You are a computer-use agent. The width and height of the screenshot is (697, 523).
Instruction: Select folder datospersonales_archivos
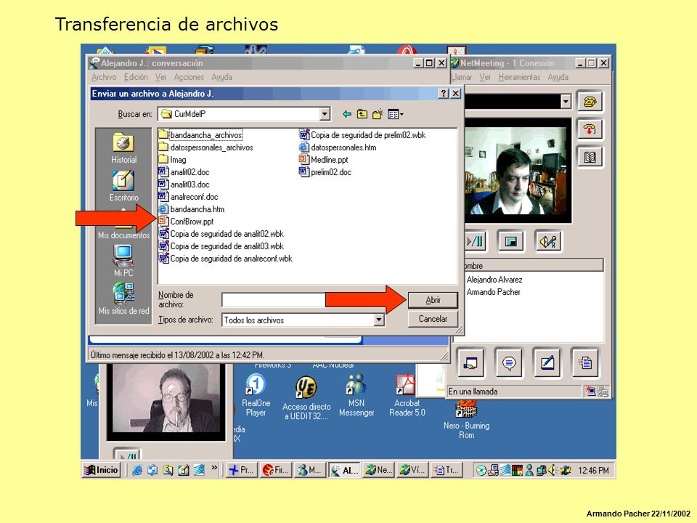[x=205, y=147]
